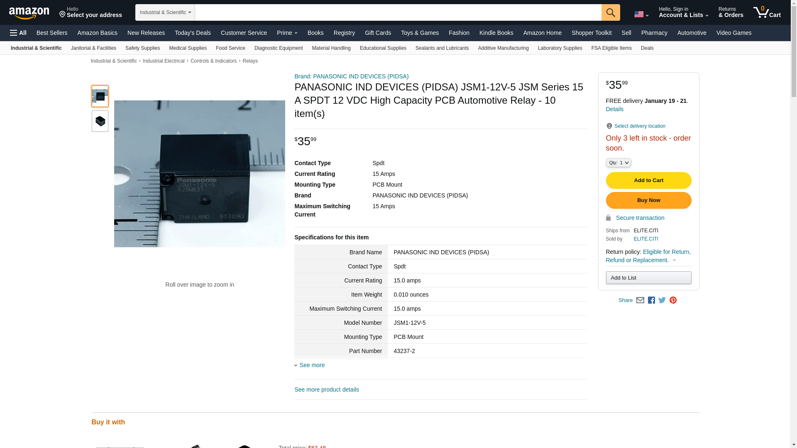Open the ELITE.CITI seller link

[x=645, y=239]
